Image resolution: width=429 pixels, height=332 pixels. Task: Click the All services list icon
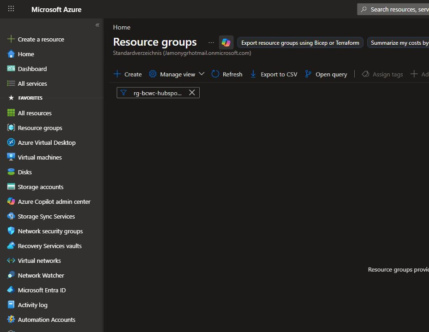[x=11, y=83]
